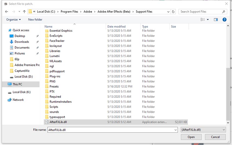The height and width of the screenshot is (145, 232).
Task: Select the Lumetri folder icon
Action: (47, 56)
